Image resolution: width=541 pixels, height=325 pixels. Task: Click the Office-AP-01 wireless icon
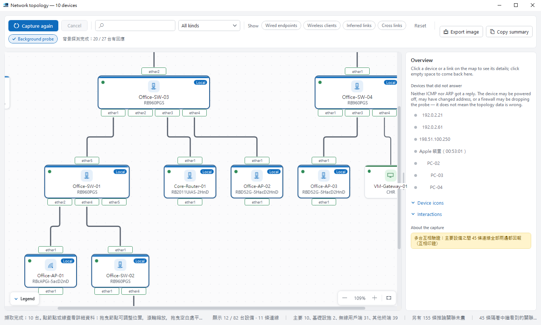[51, 265]
